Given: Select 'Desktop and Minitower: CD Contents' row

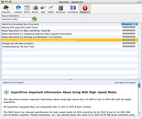Looking at the screenshot, I should [70, 37].
